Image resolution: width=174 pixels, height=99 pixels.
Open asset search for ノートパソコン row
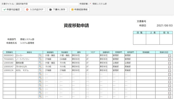tap(40, 59)
